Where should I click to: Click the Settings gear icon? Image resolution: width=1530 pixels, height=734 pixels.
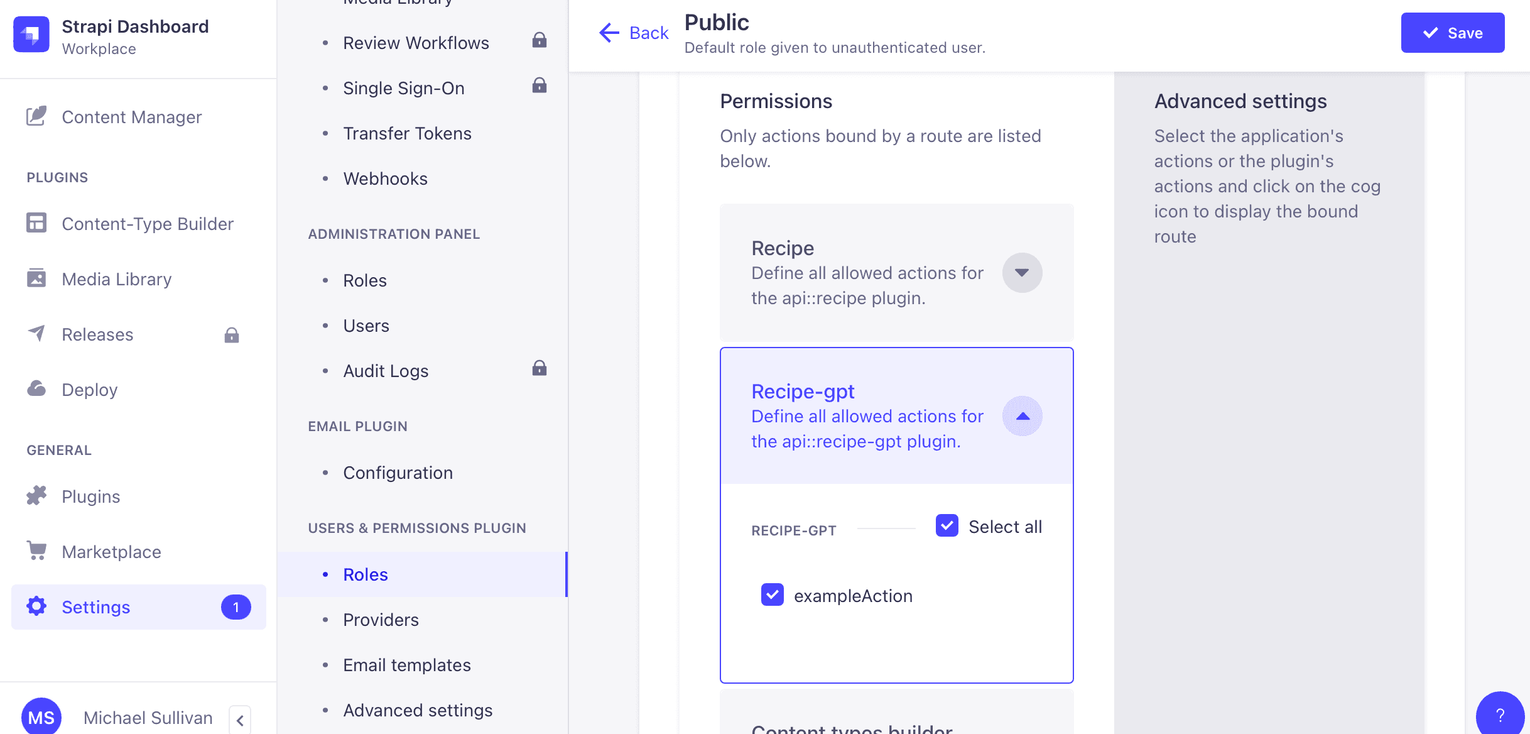pos(36,606)
